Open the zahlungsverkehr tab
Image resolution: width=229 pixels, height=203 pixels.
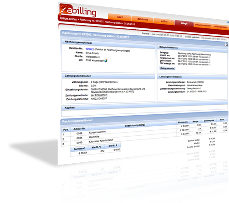203,25
